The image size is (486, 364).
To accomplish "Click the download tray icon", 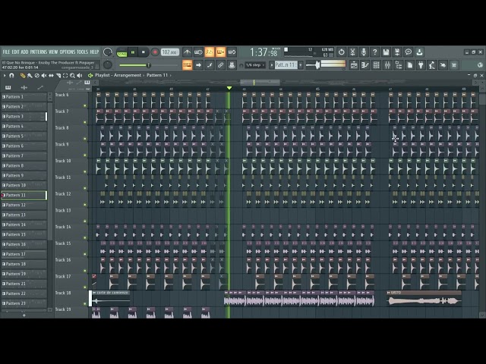I will coord(419,52).
